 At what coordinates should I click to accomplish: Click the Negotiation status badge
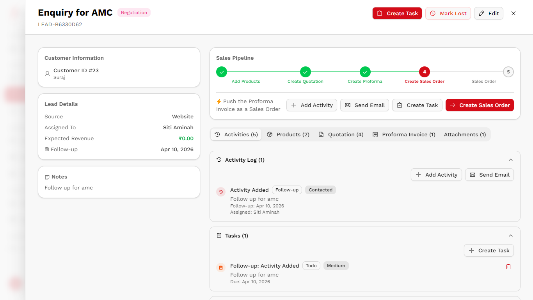134,12
